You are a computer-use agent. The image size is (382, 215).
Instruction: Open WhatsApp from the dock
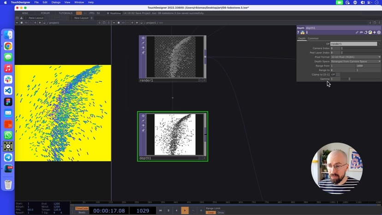tap(8, 135)
